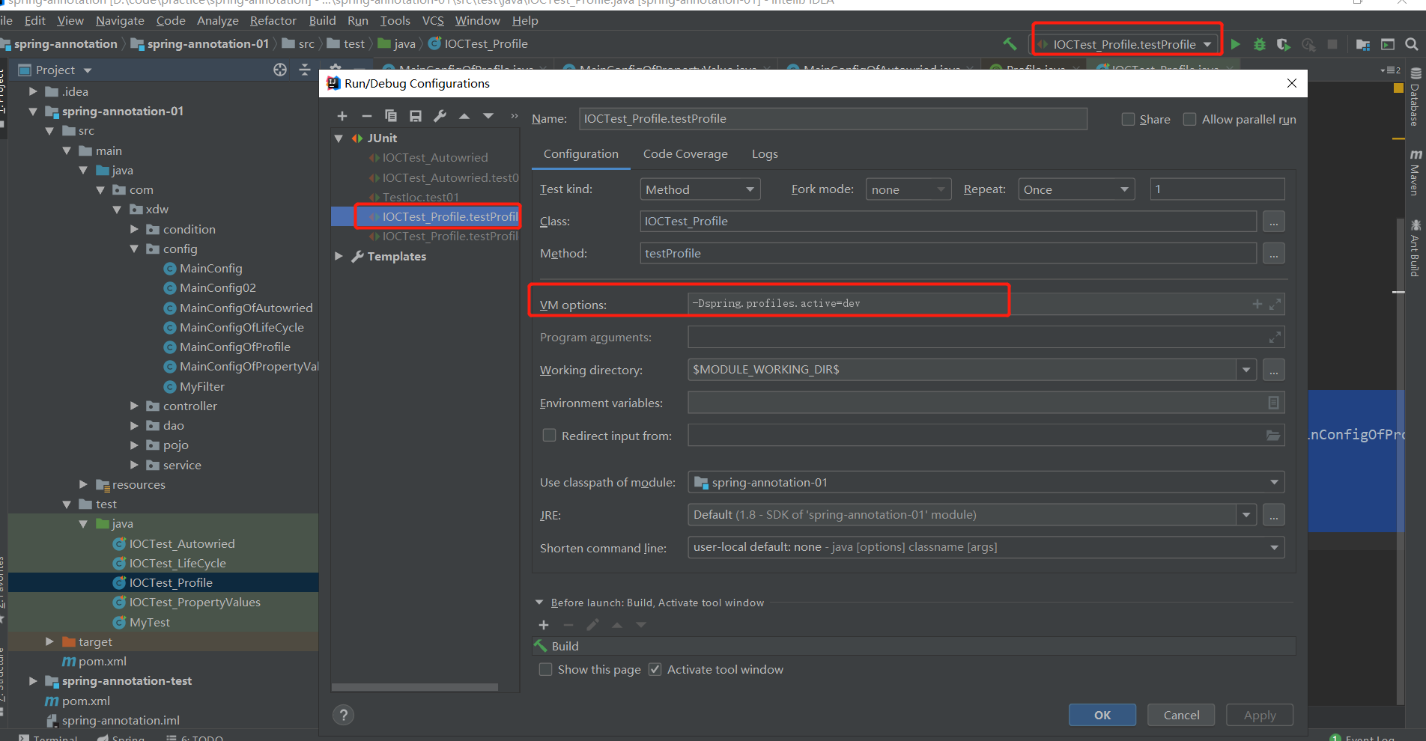Select MainConfigOfProfile in Project tree
This screenshot has width=1426, height=741.
pos(234,347)
